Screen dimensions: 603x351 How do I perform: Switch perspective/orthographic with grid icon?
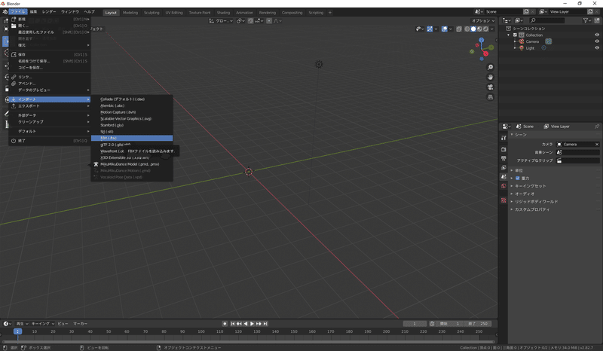(490, 97)
